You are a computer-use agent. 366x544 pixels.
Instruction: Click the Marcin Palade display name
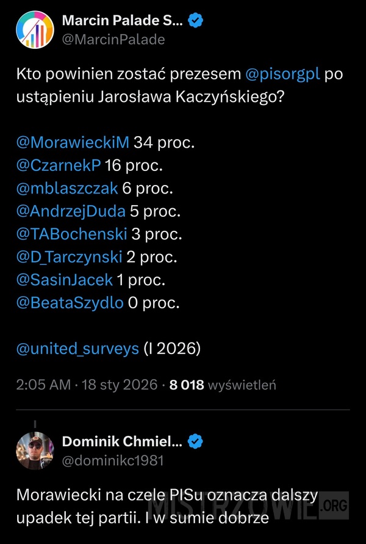coord(121,21)
